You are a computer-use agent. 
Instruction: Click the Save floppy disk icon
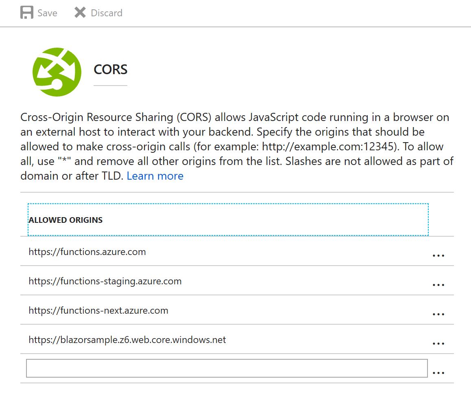(27, 13)
